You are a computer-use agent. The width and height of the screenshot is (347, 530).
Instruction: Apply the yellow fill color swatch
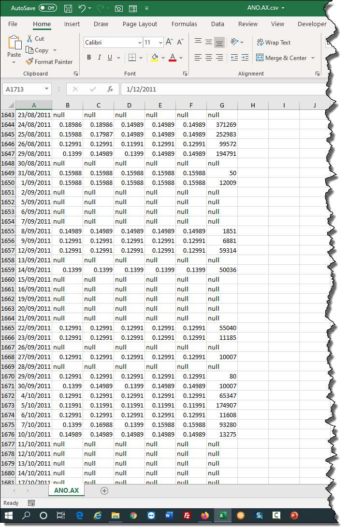pyautogui.click(x=155, y=58)
